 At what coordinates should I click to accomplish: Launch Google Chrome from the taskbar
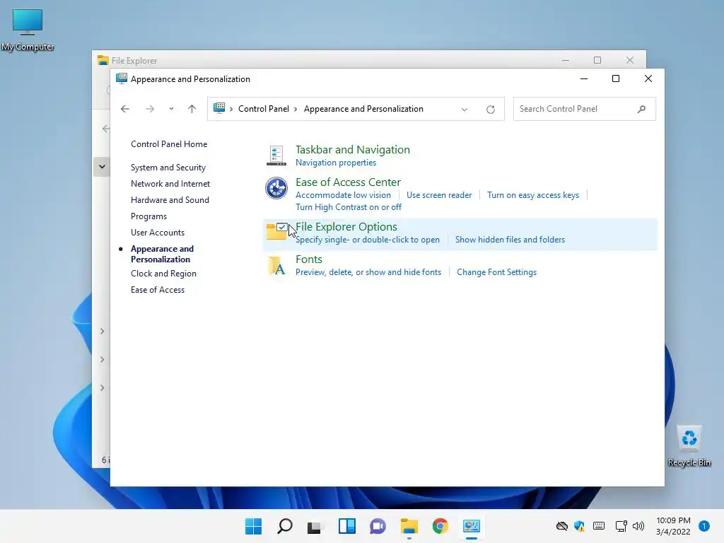(440, 526)
